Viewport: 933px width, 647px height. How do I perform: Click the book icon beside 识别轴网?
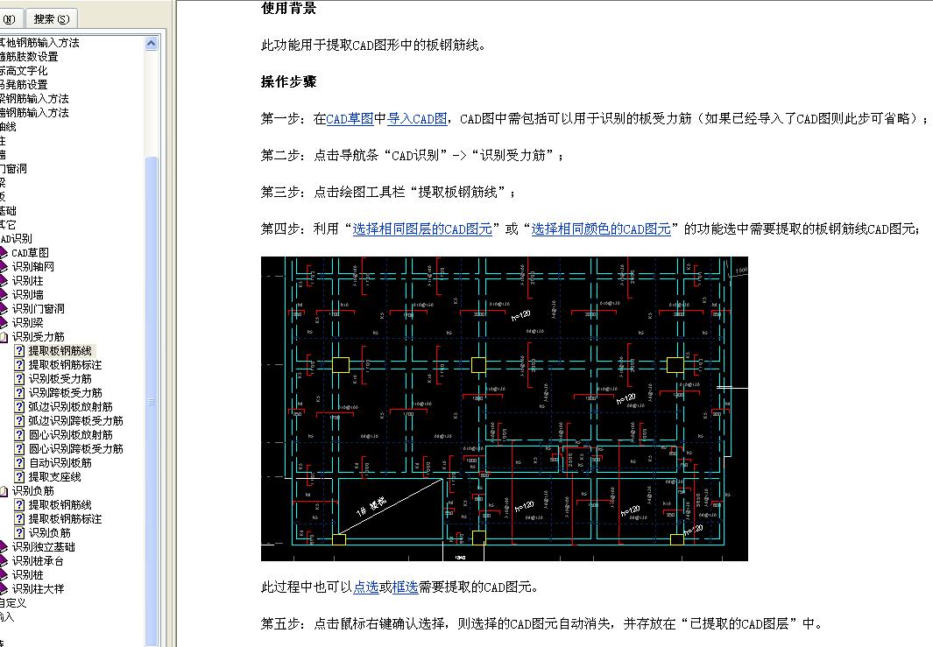tap(4, 266)
